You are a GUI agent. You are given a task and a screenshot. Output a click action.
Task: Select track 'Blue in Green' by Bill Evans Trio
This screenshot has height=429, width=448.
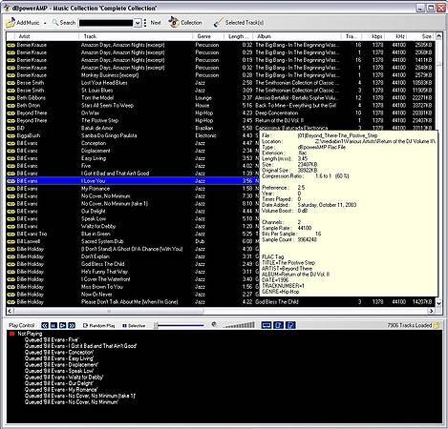[x=96, y=234]
